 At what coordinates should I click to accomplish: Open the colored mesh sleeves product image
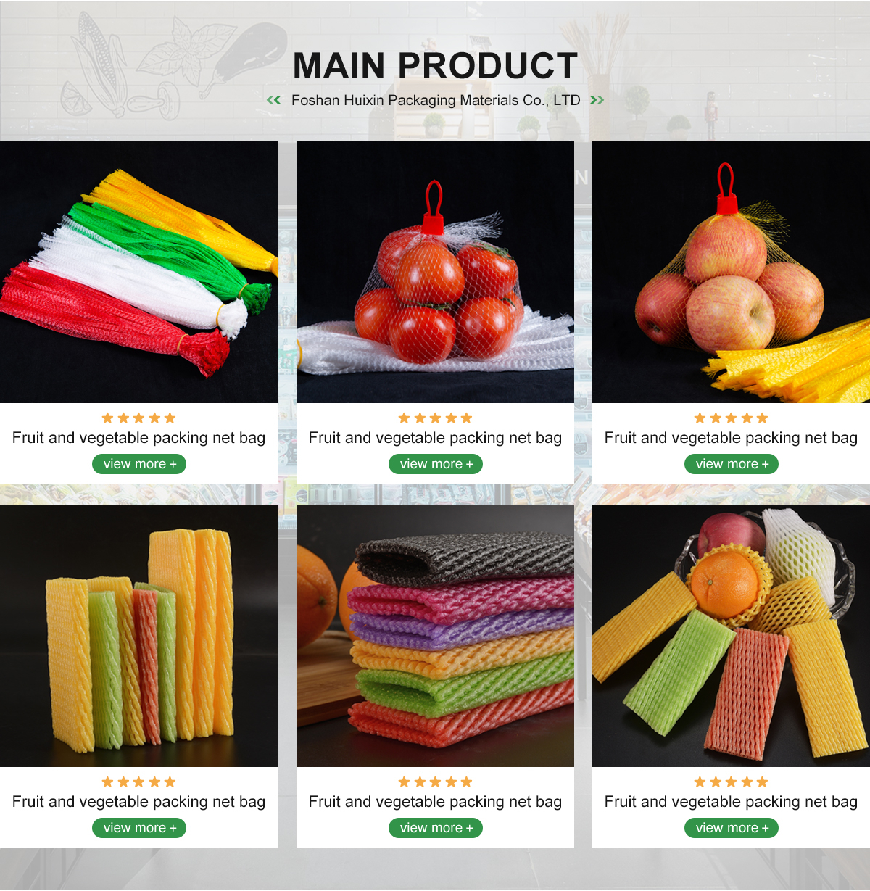click(x=138, y=272)
